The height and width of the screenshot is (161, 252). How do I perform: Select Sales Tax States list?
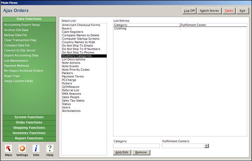[84, 101]
